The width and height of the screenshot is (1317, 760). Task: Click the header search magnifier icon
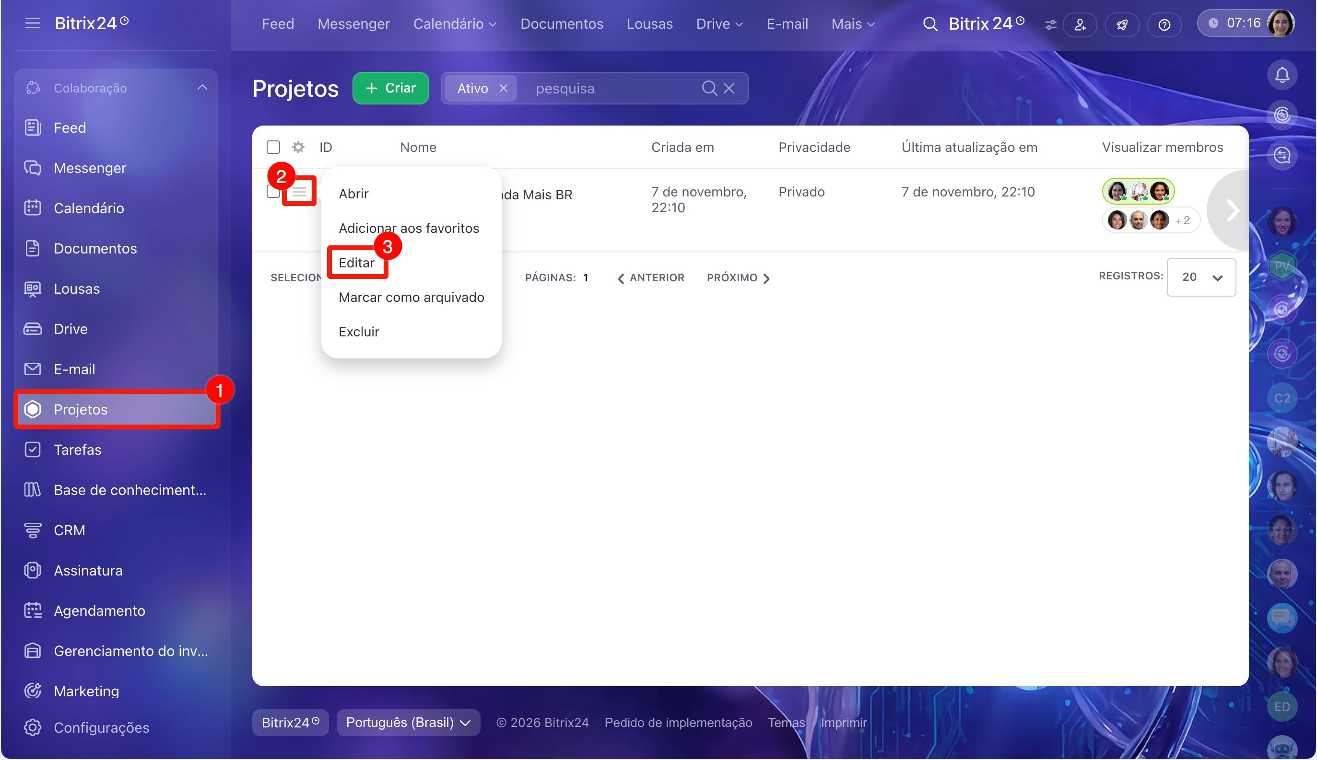[x=929, y=24]
